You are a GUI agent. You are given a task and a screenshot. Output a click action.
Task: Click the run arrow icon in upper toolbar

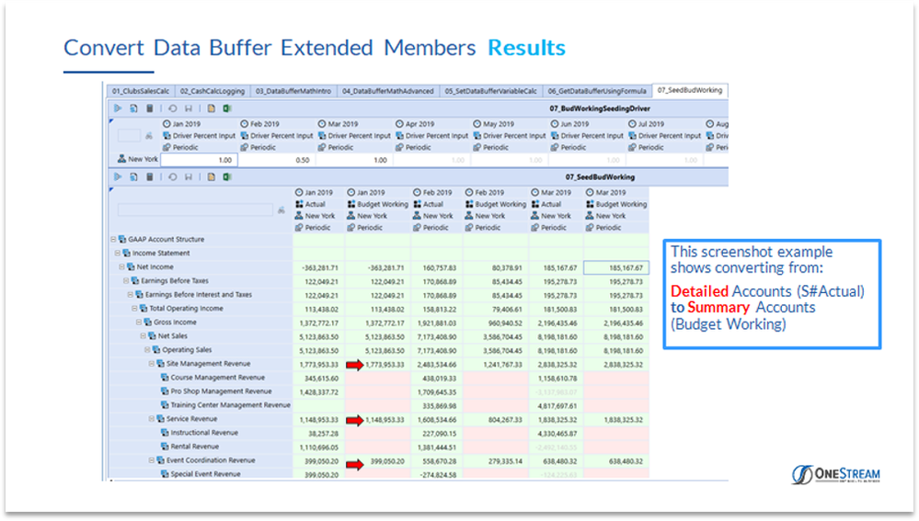pyautogui.click(x=117, y=108)
